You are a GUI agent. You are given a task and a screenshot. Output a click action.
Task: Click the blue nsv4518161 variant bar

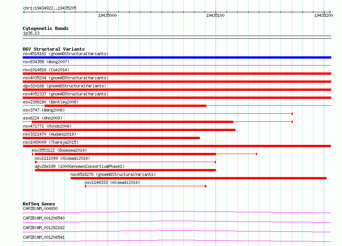coord(177,57)
